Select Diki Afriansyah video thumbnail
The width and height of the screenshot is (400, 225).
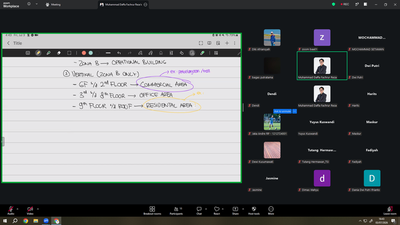(272, 37)
